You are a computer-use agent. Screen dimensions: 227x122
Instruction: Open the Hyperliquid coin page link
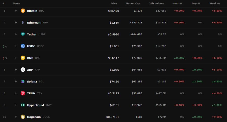(36, 105)
